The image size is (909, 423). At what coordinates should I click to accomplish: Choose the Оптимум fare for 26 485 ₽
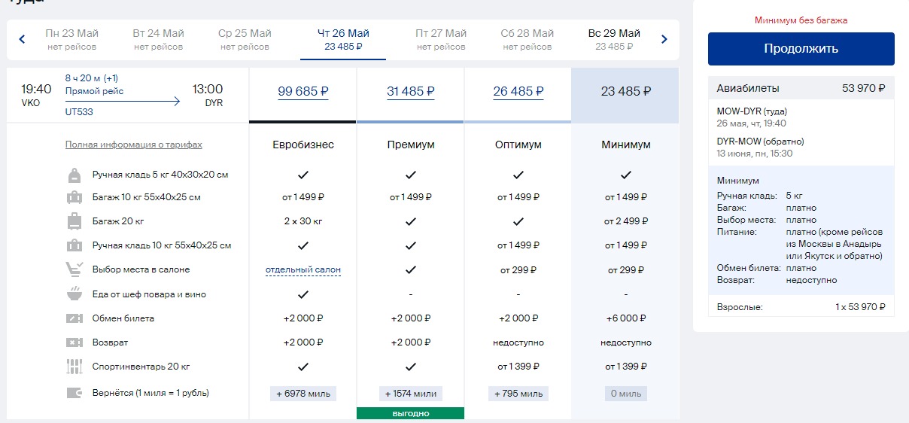(x=518, y=92)
